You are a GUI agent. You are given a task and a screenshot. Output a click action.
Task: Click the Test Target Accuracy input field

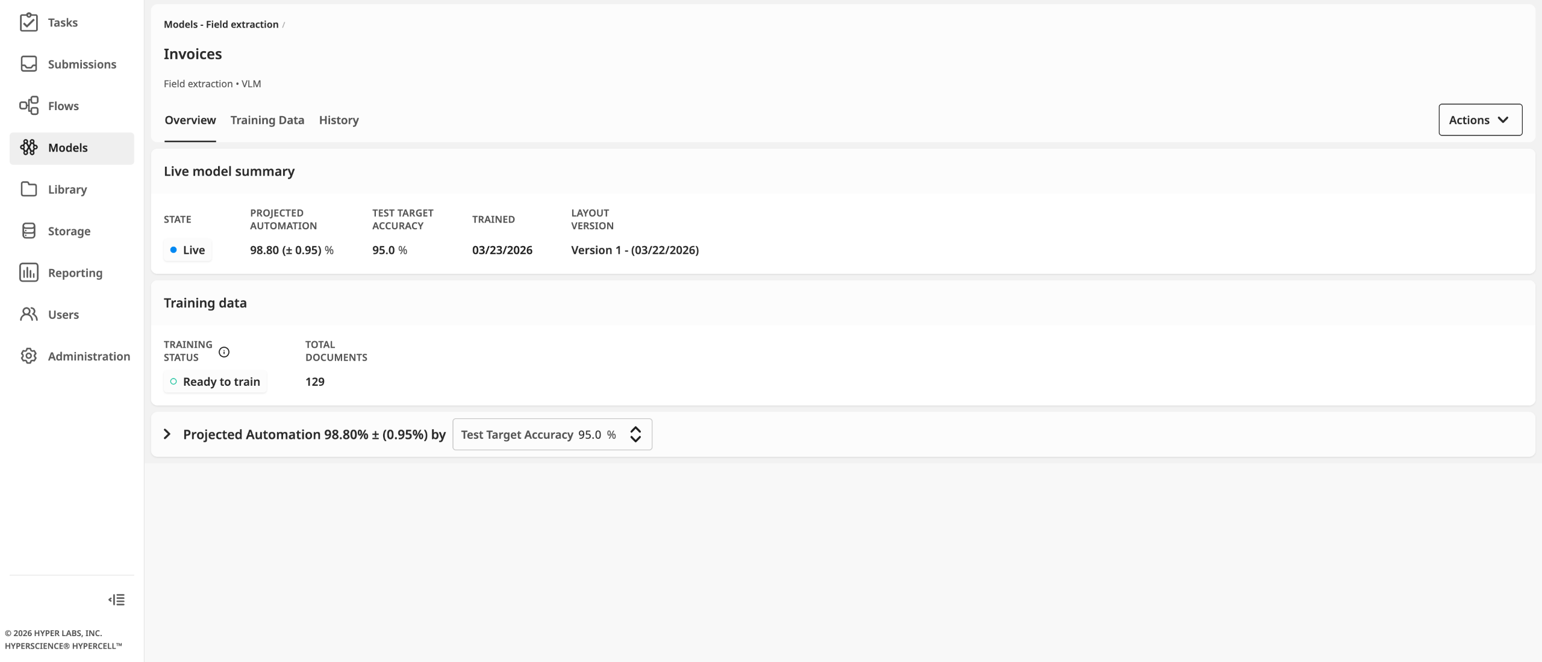coord(589,435)
